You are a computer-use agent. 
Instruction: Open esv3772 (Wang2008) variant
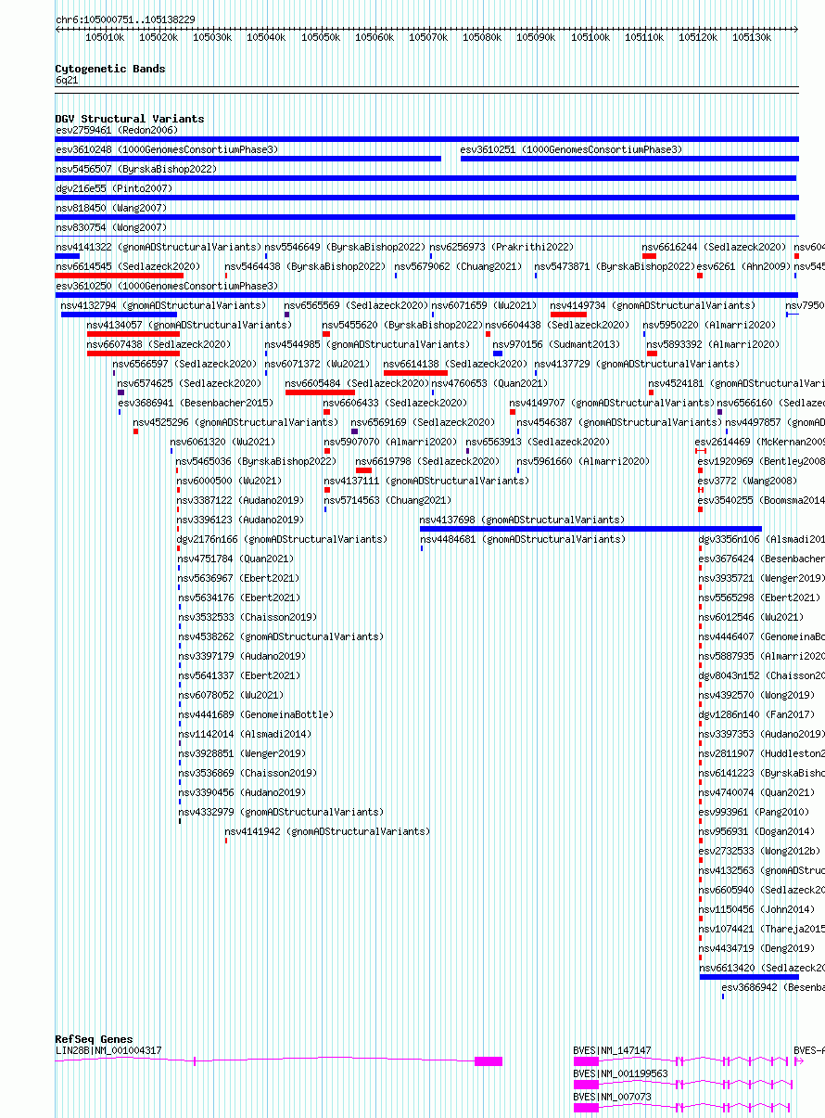pos(747,481)
